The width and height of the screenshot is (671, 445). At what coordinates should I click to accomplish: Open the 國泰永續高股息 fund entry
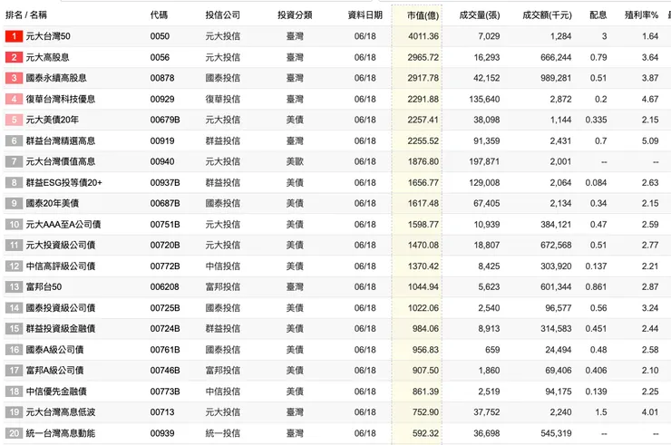(56, 78)
